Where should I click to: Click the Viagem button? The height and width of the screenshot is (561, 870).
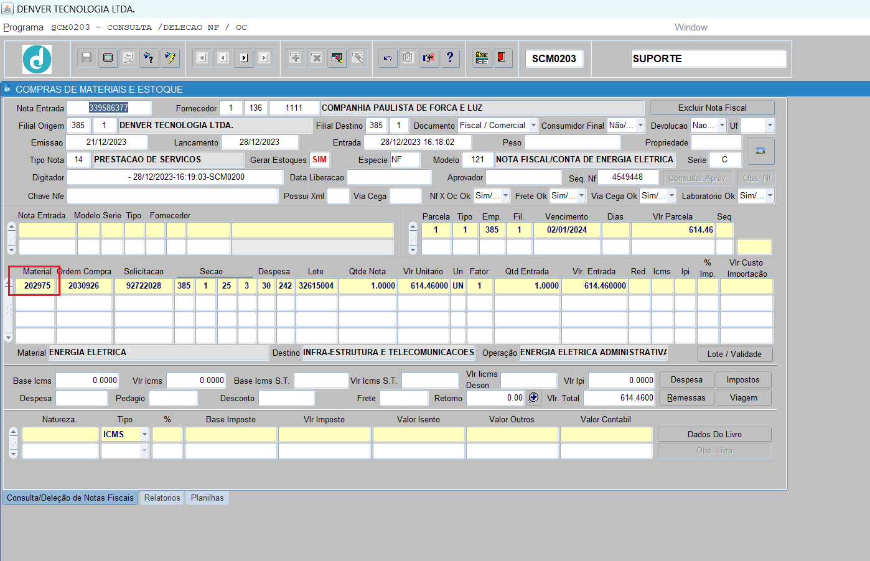coord(743,398)
